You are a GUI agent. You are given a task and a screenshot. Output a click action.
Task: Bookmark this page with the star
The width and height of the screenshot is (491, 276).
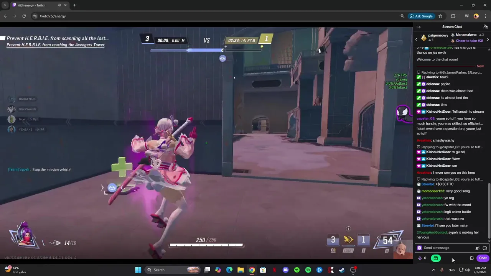tap(440, 16)
